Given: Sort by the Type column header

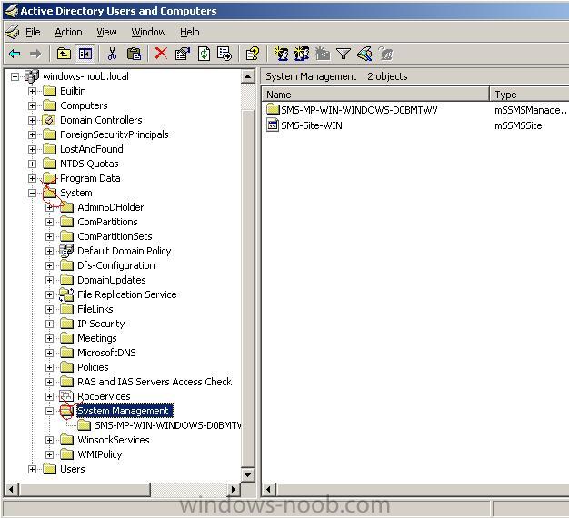Looking at the screenshot, I should click(x=529, y=95).
